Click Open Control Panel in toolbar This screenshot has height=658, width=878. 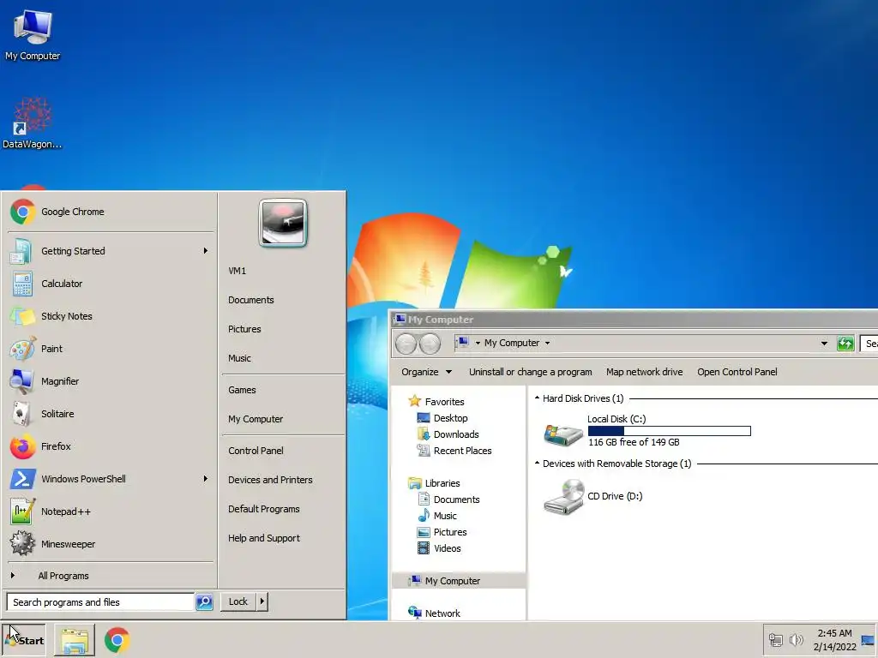coord(737,372)
